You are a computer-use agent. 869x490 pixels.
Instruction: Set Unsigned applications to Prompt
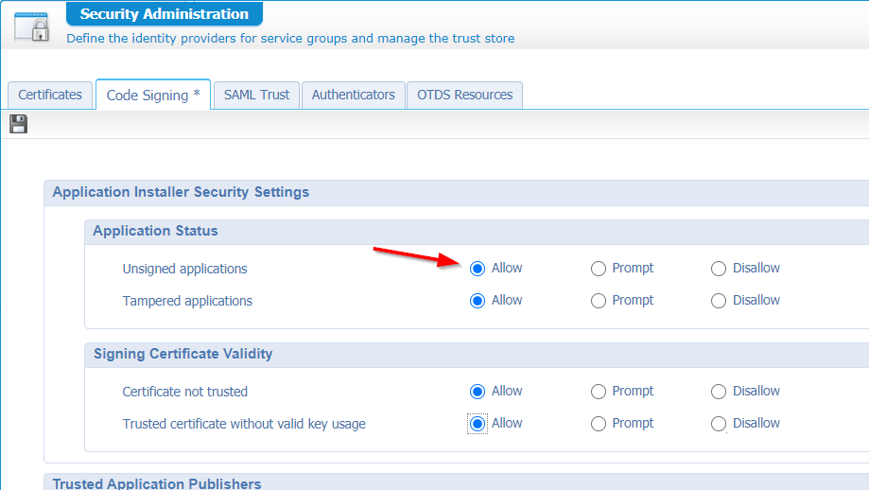point(599,269)
